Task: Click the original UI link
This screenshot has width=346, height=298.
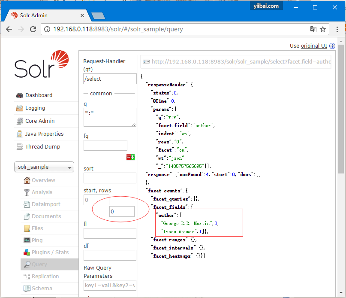Action: pos(313,46)
